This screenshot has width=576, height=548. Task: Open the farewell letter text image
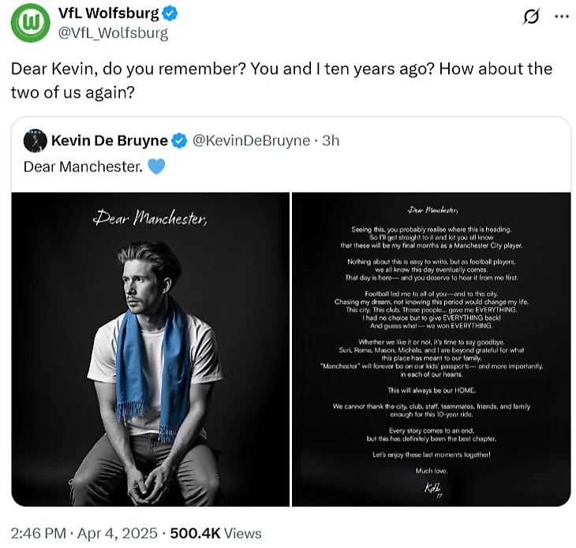tap(432, 349)
